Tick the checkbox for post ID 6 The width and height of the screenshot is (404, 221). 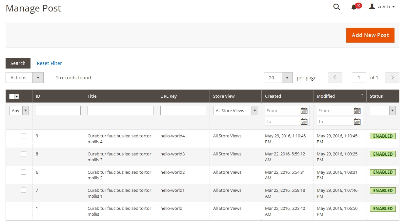[24, 172]
